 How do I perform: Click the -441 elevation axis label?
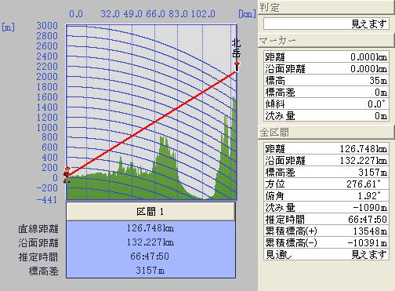click(x=47, y=200)
